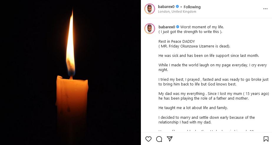The image size is (272, 145).
Task: Open babarex0 profile from header username
Action: (x=166, y=7)
